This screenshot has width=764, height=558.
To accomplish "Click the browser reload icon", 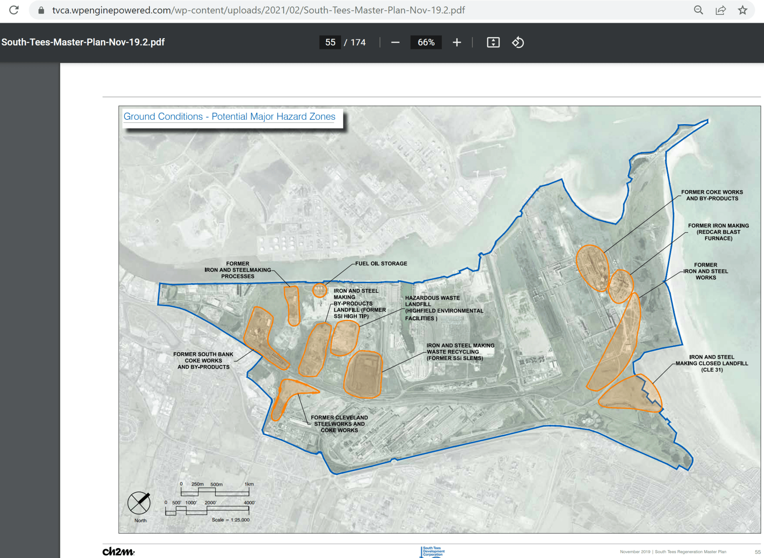I will click(14, 10).
